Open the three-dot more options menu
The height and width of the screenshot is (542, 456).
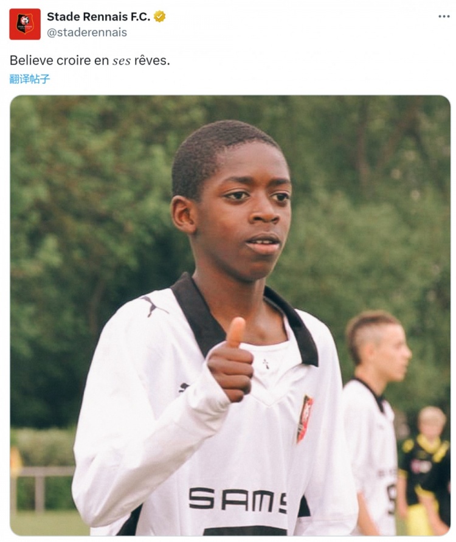click(444, 16)
